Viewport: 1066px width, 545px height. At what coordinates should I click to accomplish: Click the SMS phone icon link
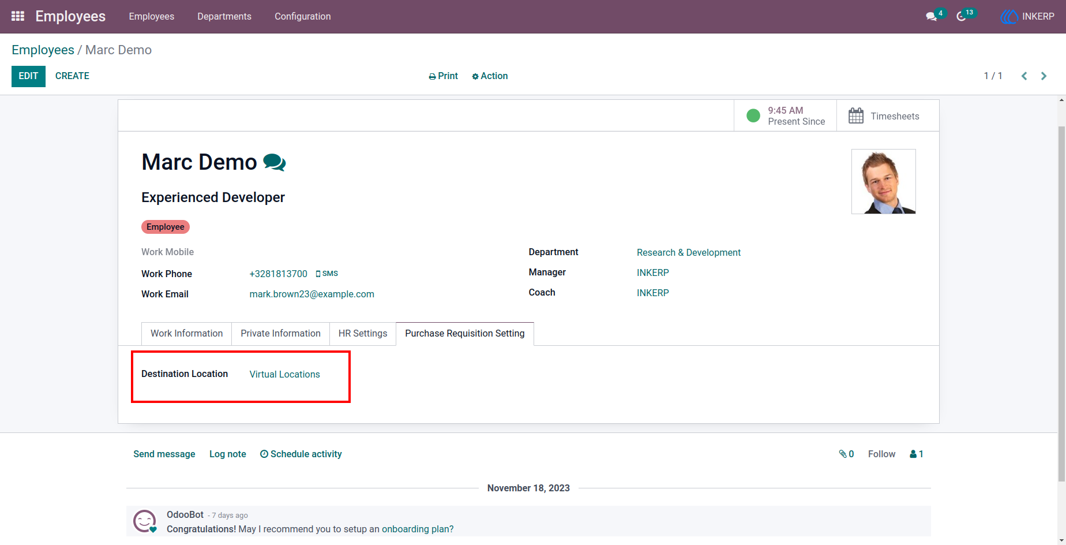click(326, 274)
